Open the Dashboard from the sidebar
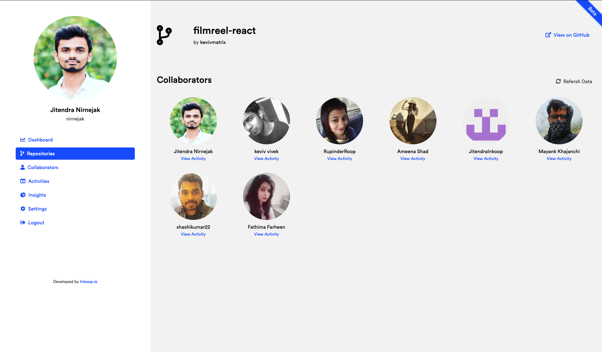Image resolution: width=602 pixels, height=352 pixels. click(x=23, y=140)
